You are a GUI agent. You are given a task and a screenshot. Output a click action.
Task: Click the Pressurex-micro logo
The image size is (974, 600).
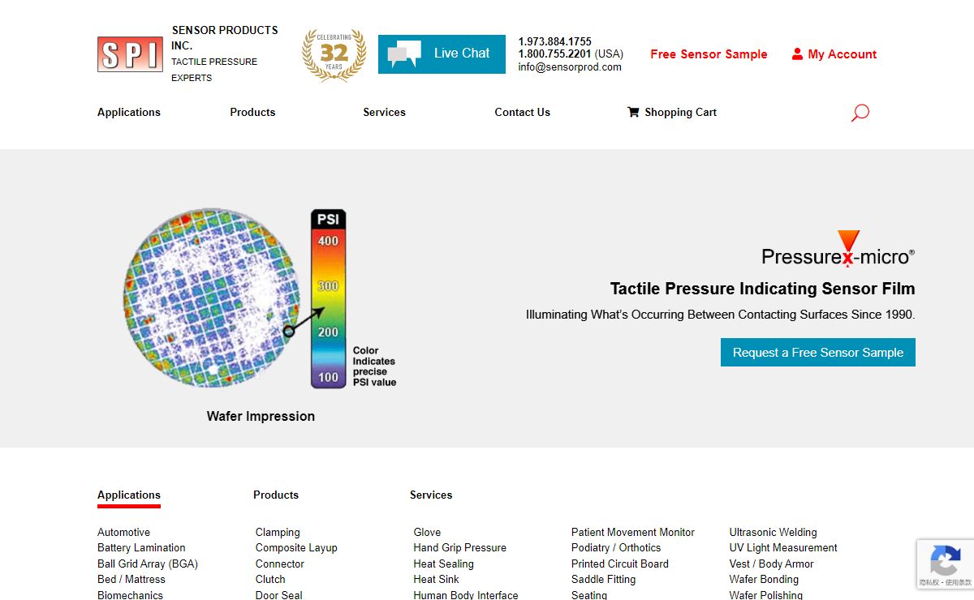(x=838, y=251)
